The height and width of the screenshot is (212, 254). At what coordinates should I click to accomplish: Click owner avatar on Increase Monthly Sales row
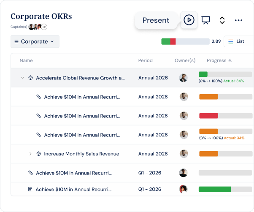click(184, 154)
